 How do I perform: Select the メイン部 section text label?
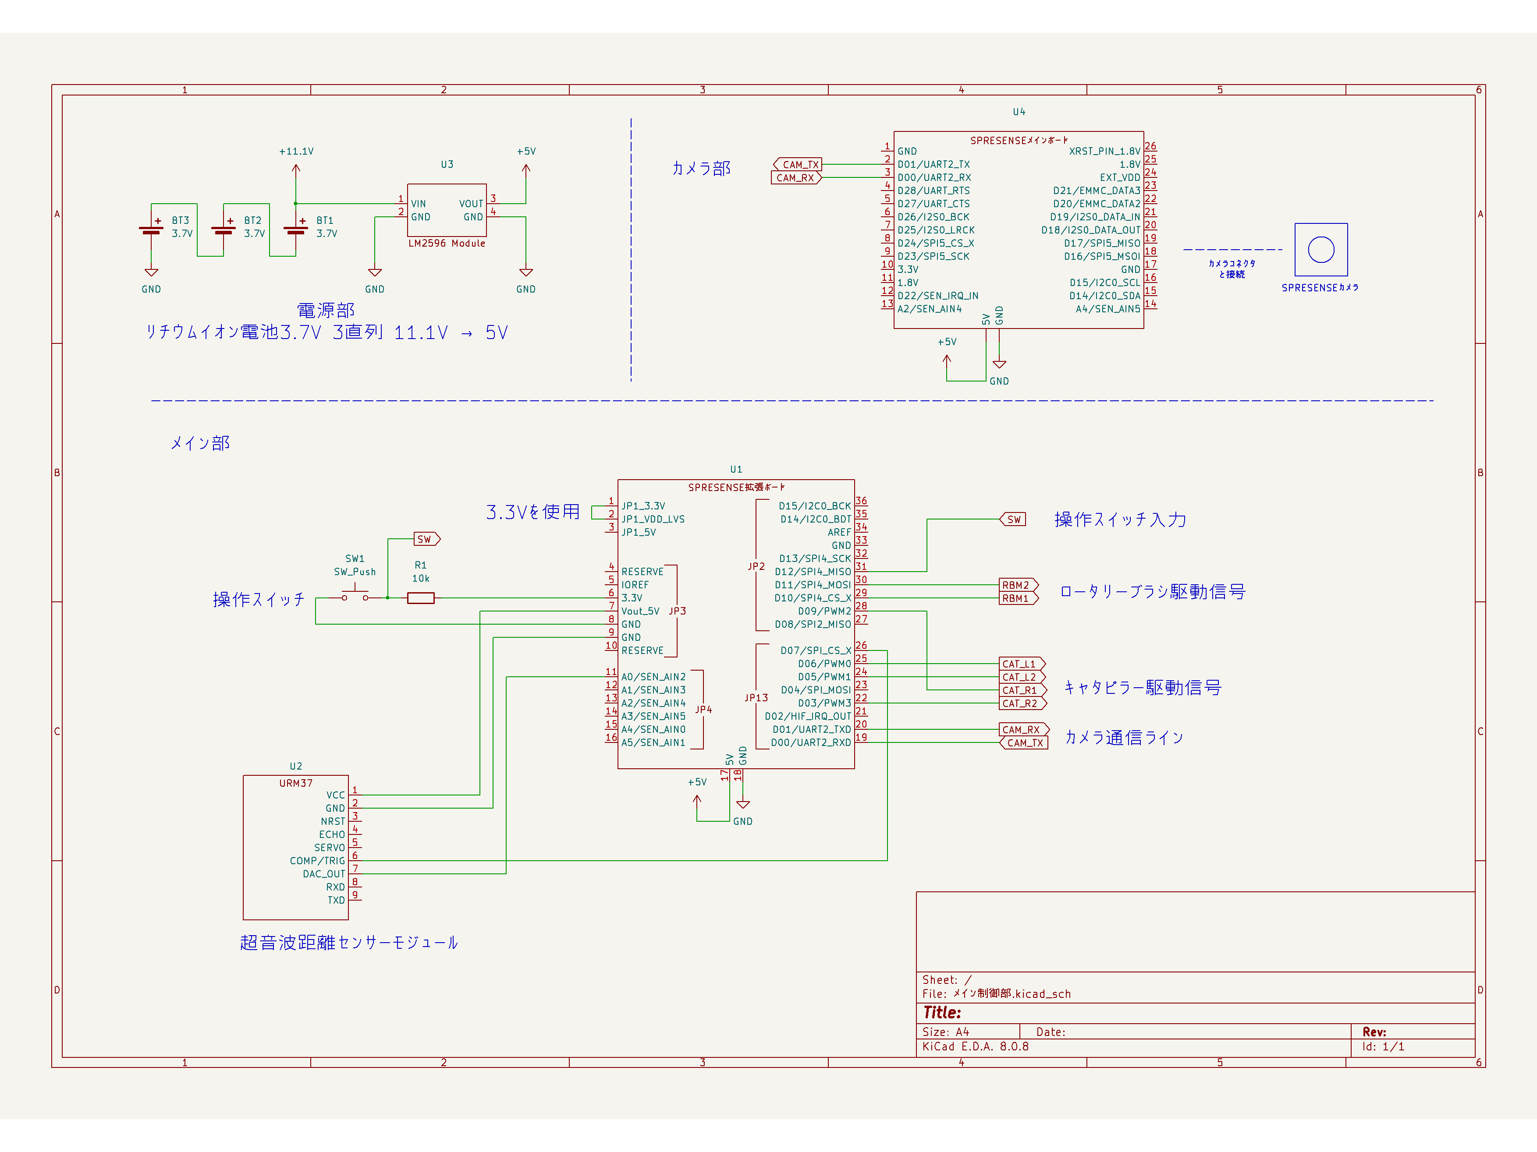200,443
